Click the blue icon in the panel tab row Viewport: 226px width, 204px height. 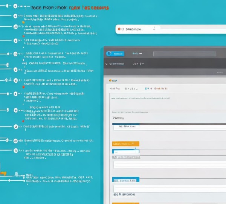[146, 89]
